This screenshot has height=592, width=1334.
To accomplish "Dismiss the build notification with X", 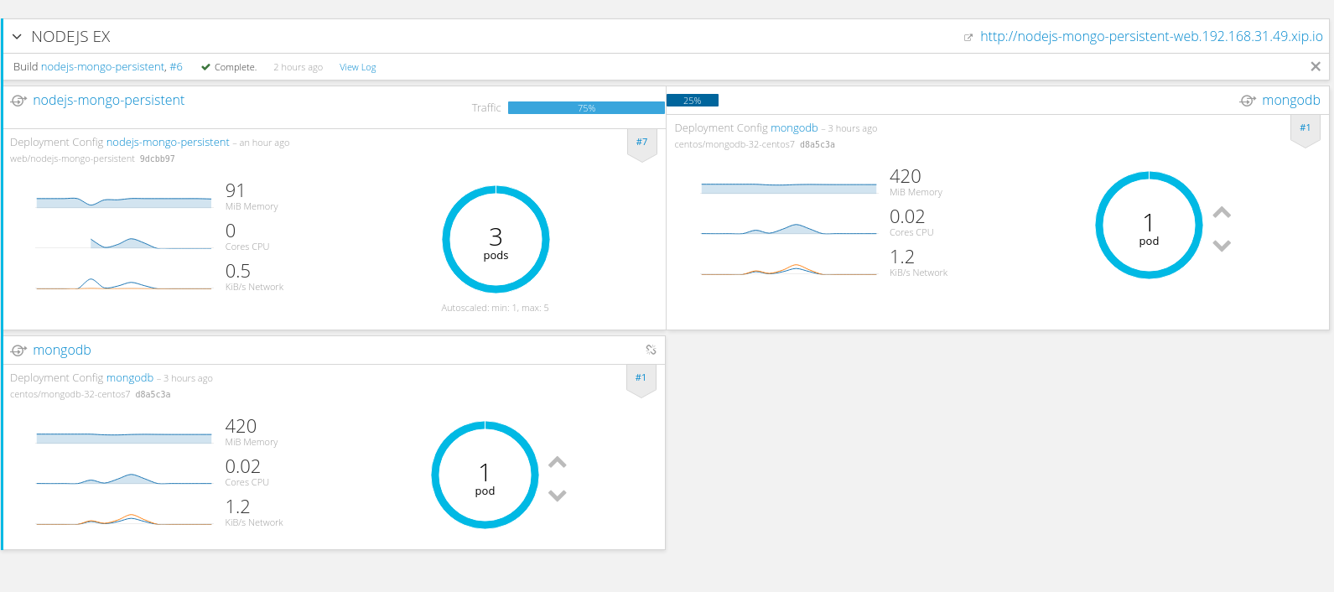I will pyautogui.click(x=1315, y=67).
